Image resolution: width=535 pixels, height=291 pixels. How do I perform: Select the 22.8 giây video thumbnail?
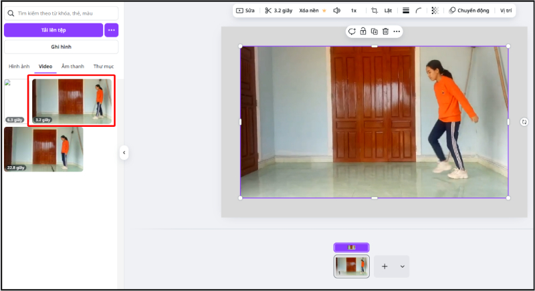[44, 150]
